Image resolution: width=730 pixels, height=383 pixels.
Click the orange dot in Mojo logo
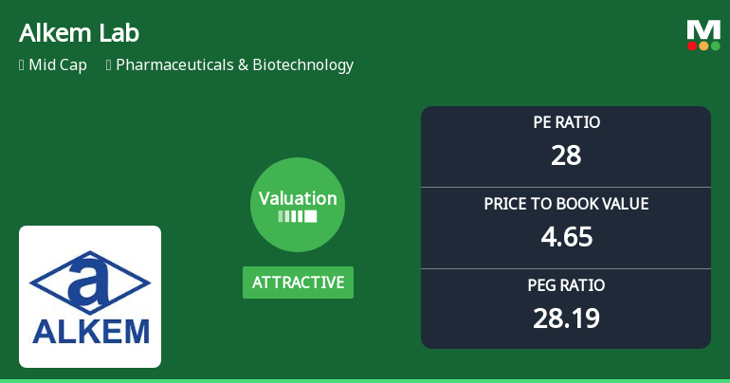coord(703,46)
